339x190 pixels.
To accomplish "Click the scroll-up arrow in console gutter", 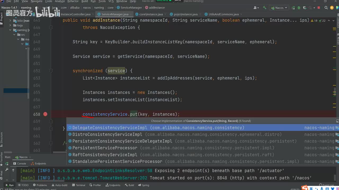I will tap(13, 170).
